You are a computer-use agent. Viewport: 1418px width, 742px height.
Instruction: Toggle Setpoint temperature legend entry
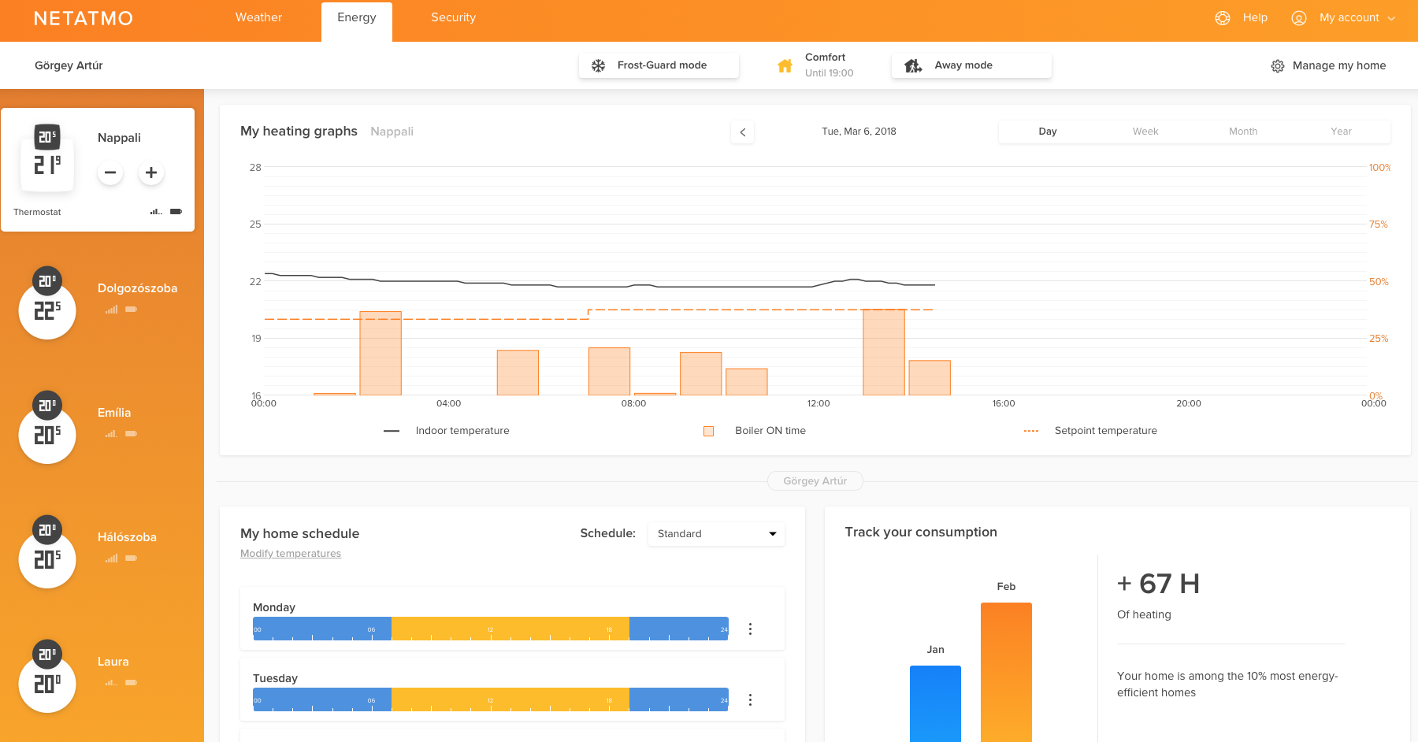[x=1090, y=431]
